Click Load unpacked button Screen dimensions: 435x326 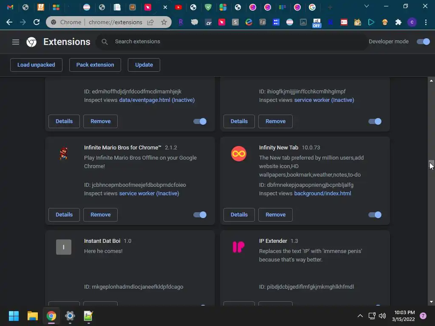[x=36, y=65]
